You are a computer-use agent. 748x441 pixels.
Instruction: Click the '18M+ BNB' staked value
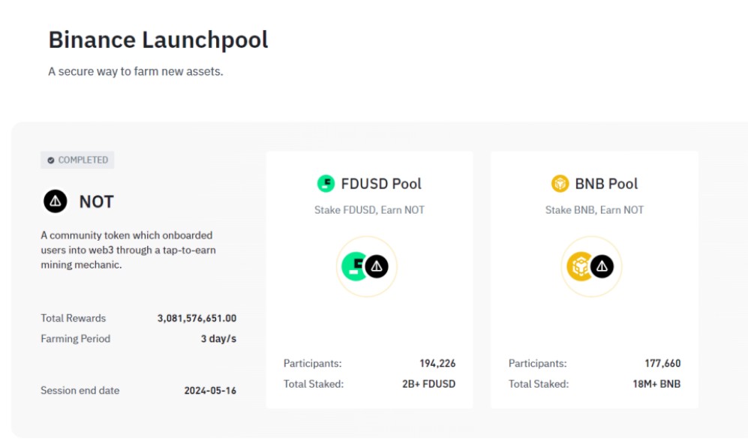[x=656, y=384]
